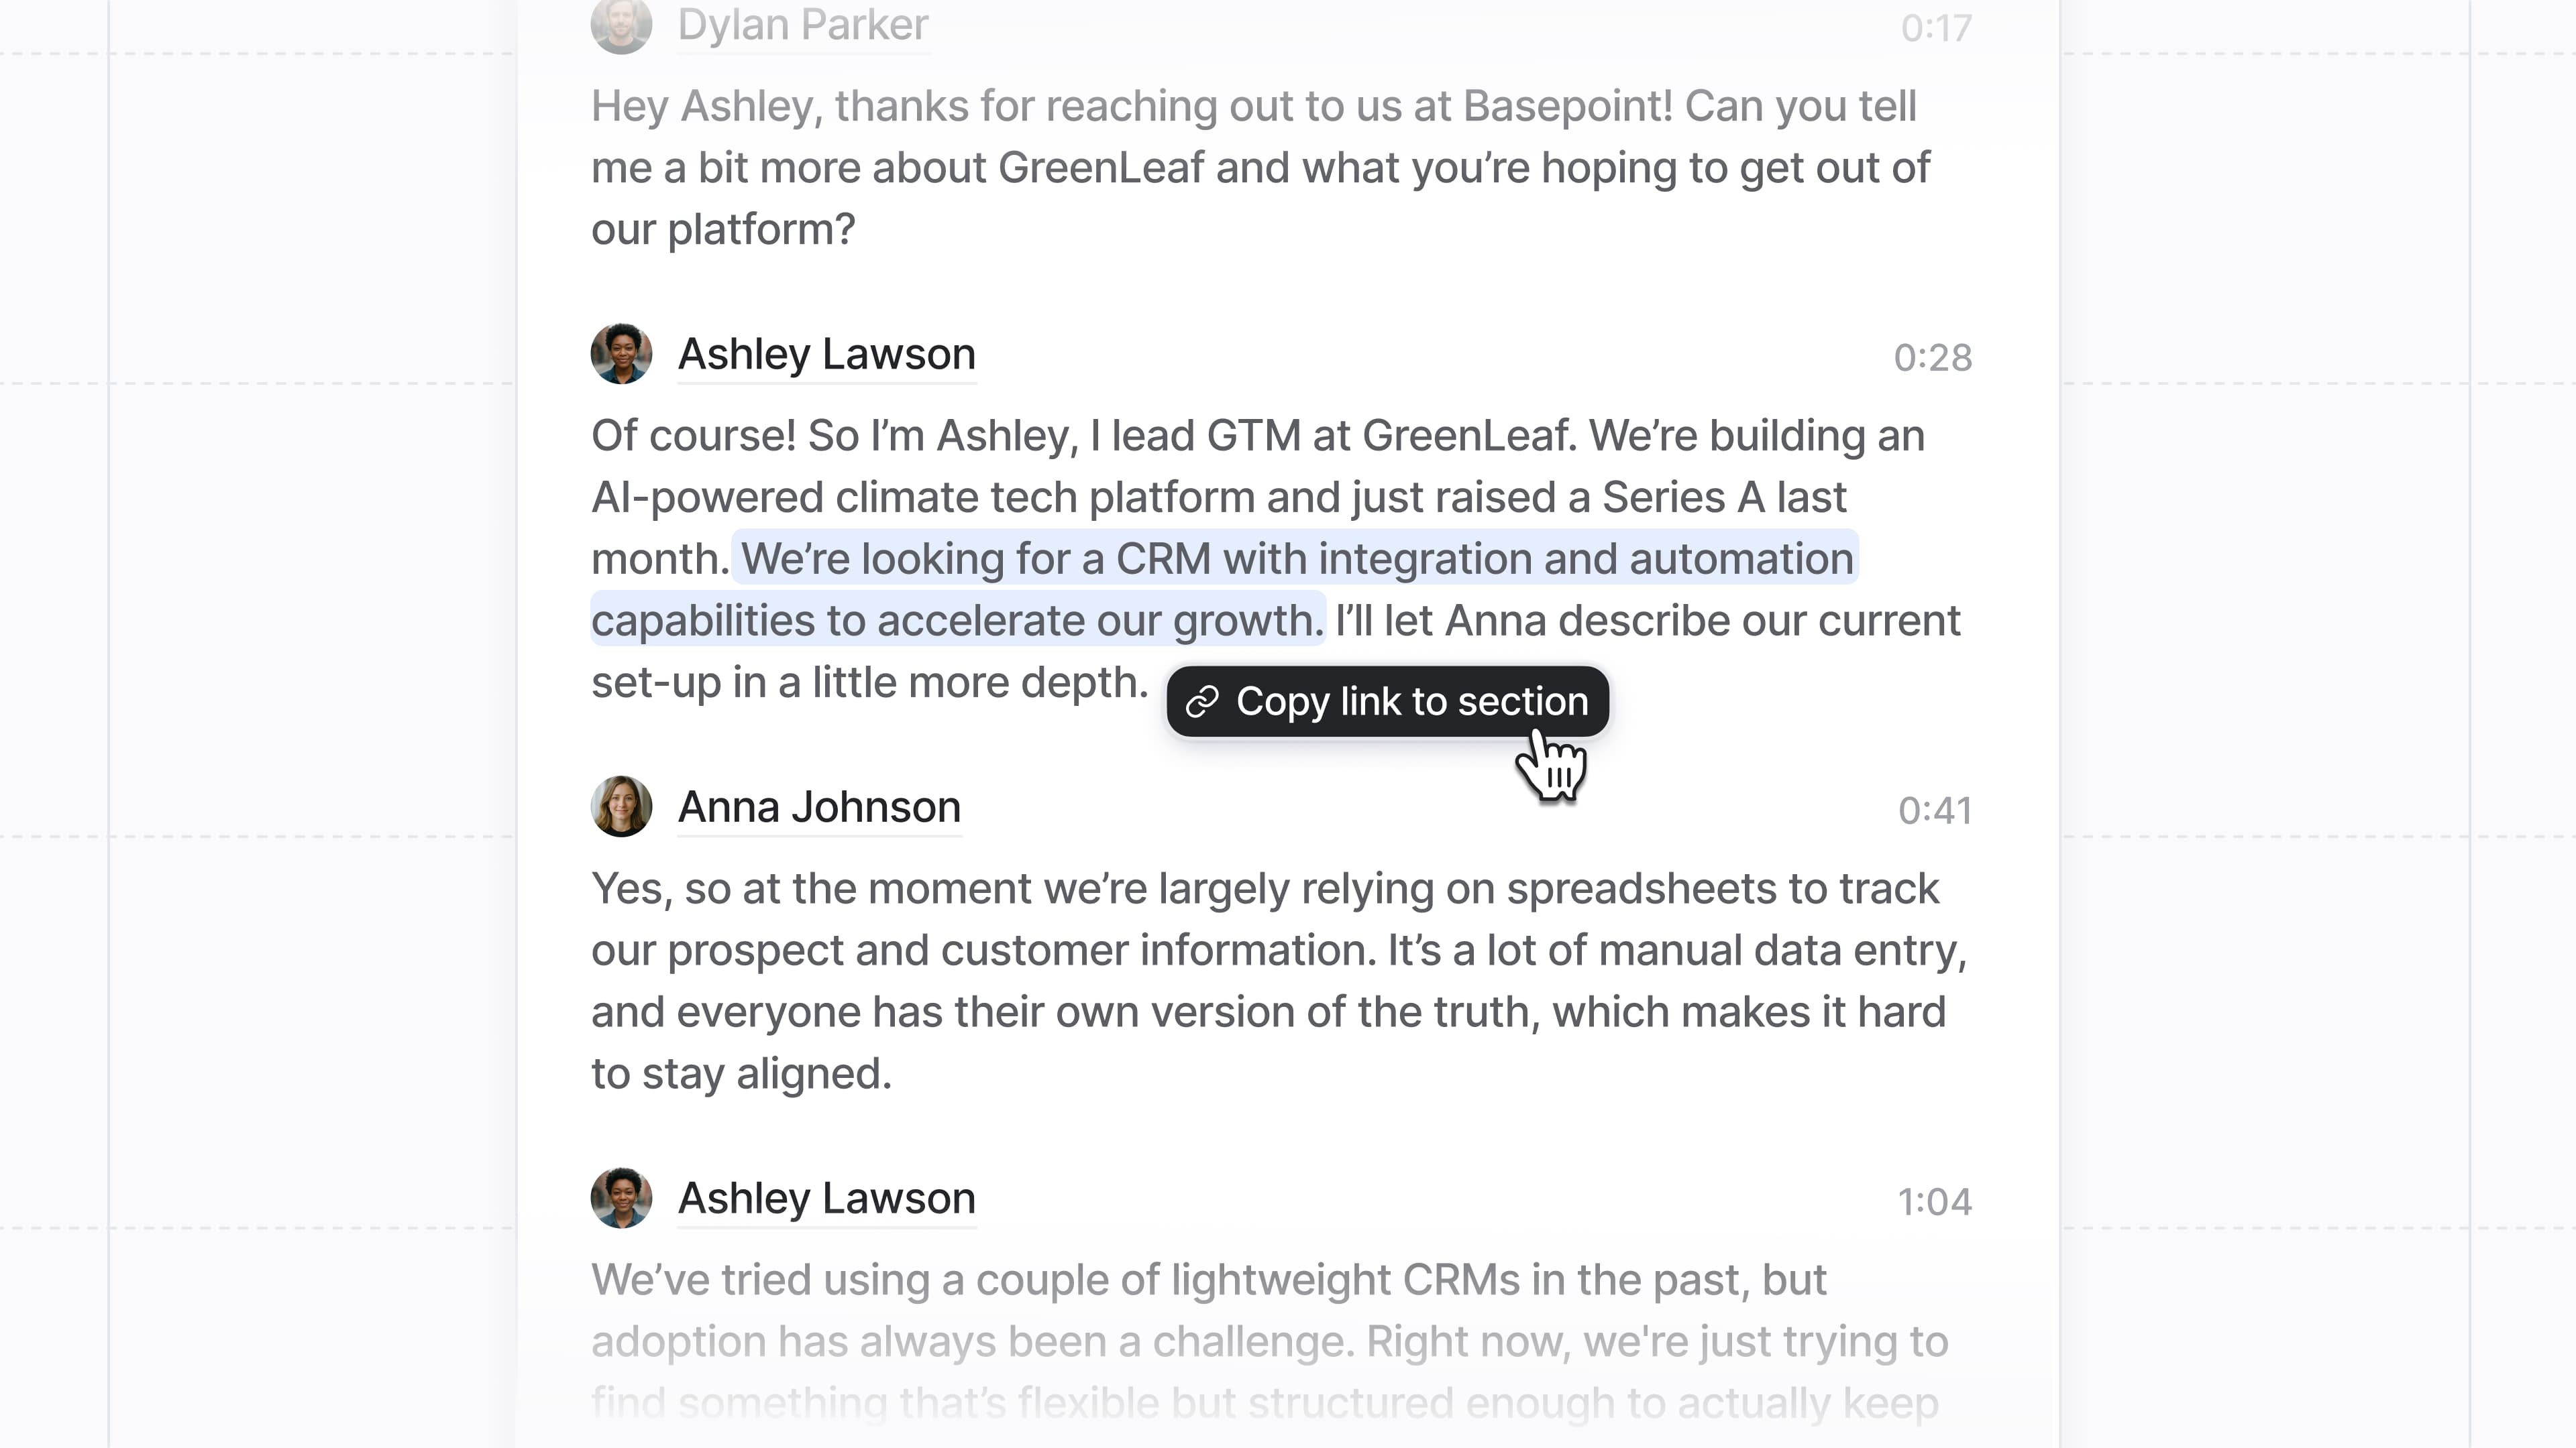Open the Ashley Lawson name beside 1:04
Image resolution: width=2576 pixels, height=1448 pixels.
(x=826, y=1197)
